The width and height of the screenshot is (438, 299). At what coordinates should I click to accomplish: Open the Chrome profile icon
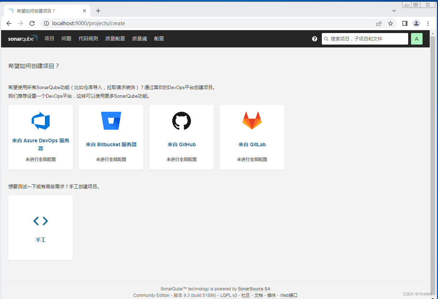(416, 23)
